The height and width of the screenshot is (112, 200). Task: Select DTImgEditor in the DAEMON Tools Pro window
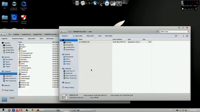click(x=24, y=62)
